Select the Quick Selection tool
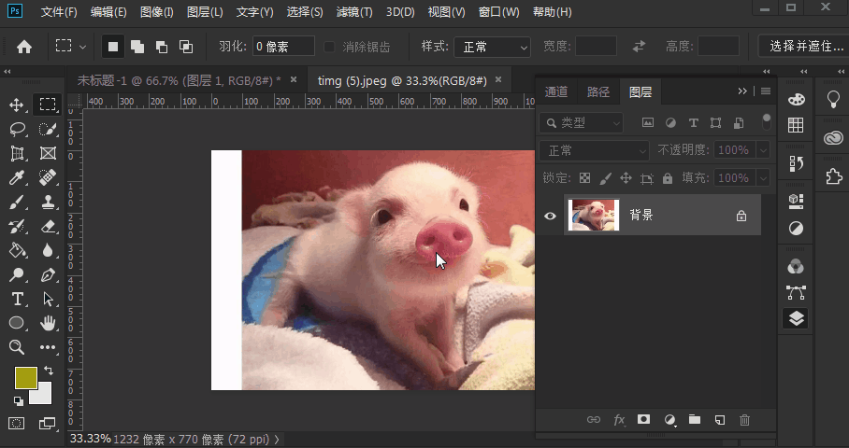This screenshot has width=849, height=448. click(x=48, y=129)
